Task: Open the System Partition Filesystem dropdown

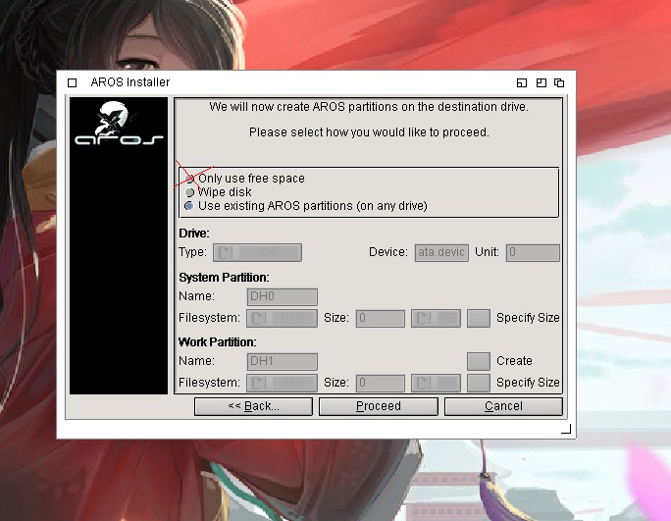Action: coord(283,318)
